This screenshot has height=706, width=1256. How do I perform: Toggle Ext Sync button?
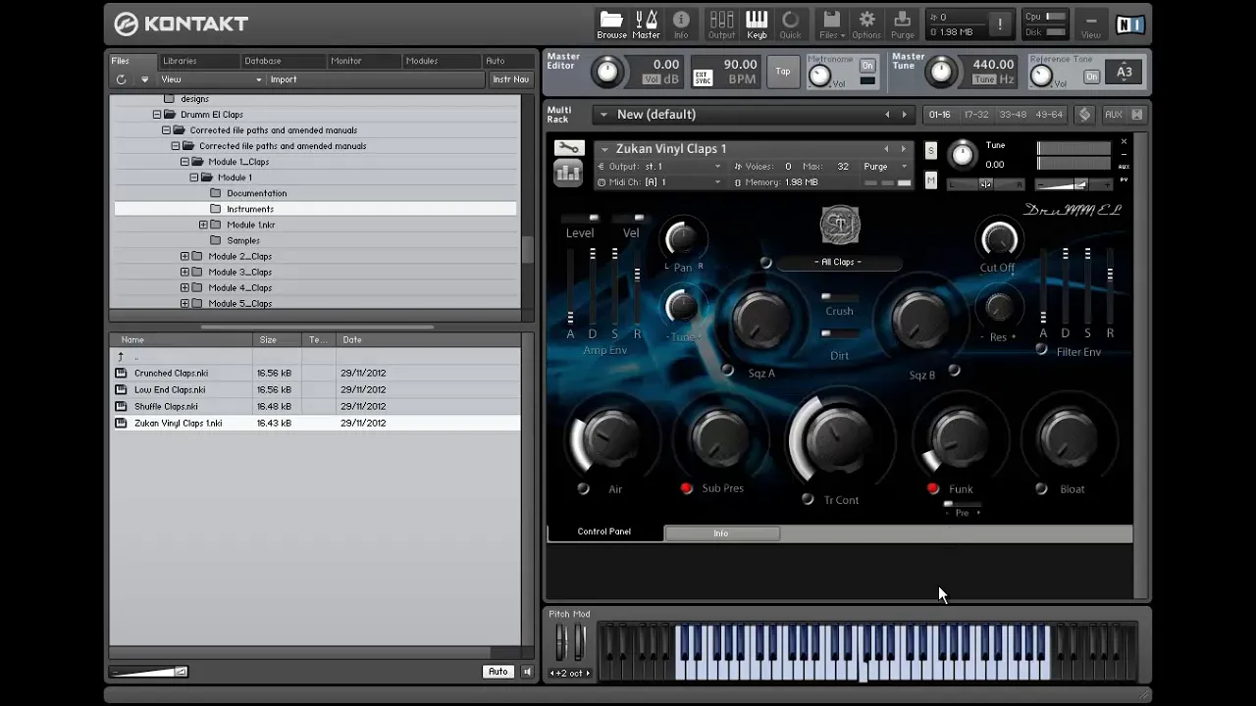click(703, 77)
